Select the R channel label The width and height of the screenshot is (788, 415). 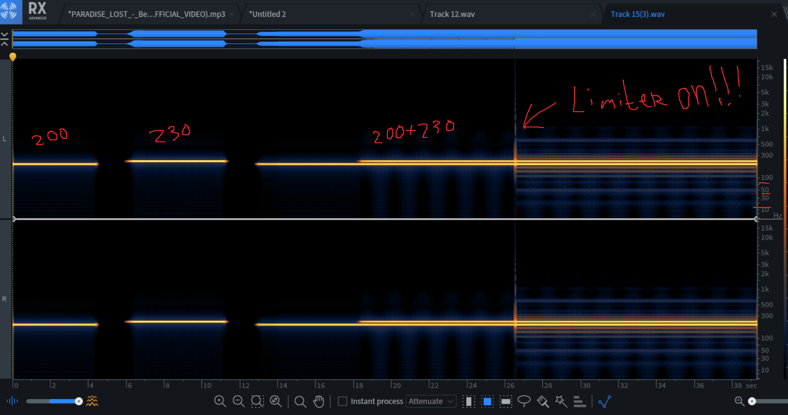click(4, 299)
